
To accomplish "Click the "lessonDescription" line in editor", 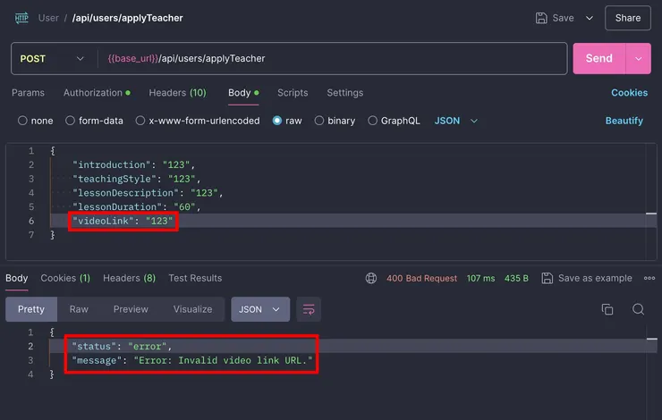I will (x=148, y=193).
